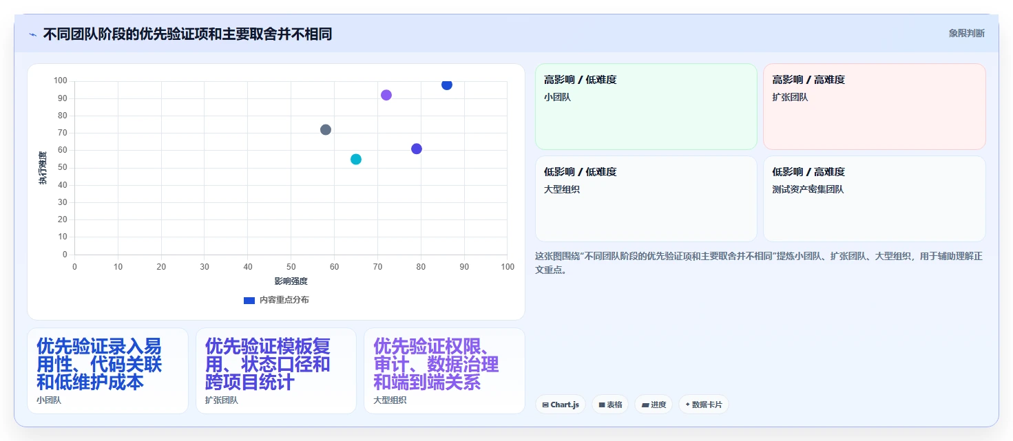
Task: Click the 影响强度 x-axis label
Action: [x=291, y=281]
